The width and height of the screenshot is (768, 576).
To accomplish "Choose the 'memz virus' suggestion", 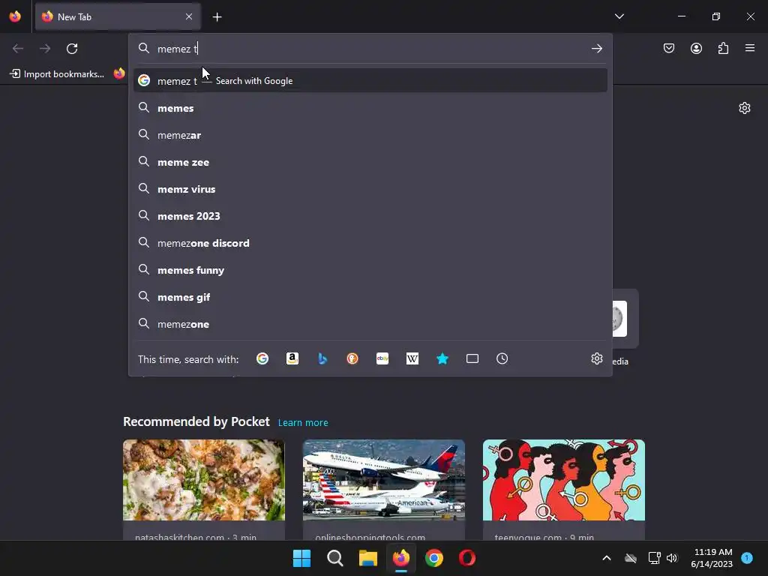I will click(370, 189).
